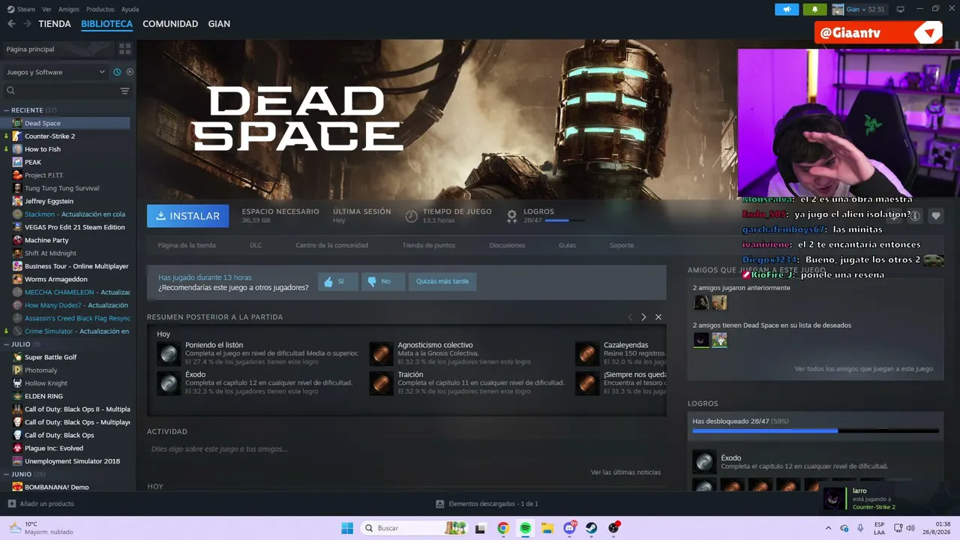Open Spotify from the taskbar
The width and height of the screenshot is (960, 540).
(x=525, y=528)
